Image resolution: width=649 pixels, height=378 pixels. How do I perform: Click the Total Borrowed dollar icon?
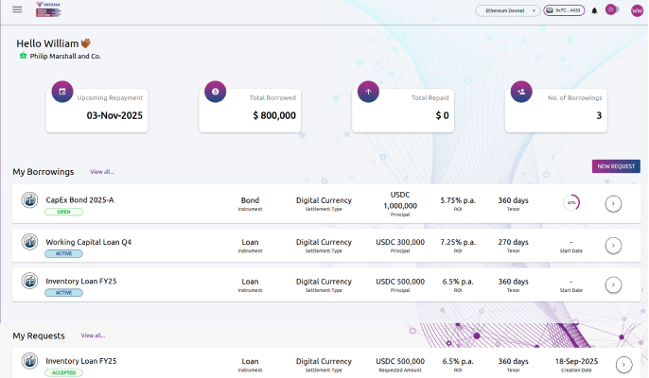click(215, 92)
